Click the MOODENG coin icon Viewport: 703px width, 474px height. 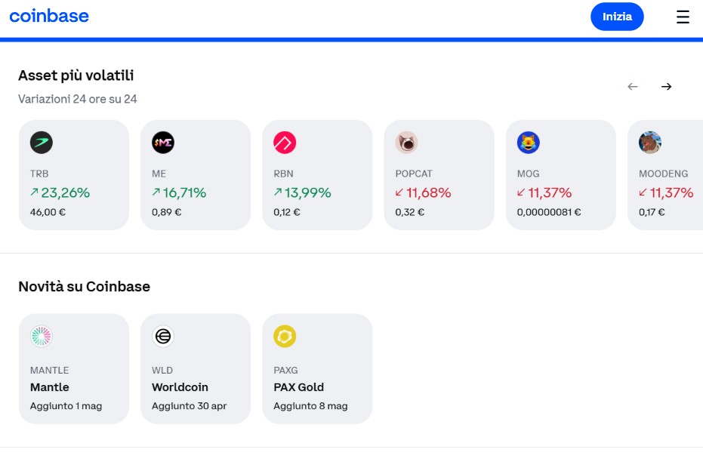650,143
